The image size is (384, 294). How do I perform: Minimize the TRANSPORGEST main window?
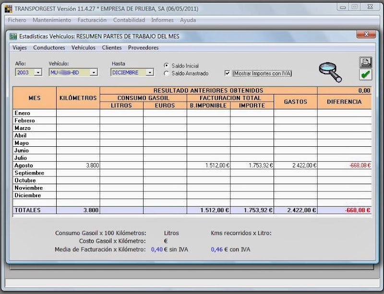343,7
